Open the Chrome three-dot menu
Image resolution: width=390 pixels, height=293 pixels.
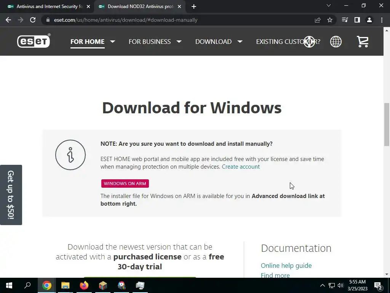tap(382, 20)
